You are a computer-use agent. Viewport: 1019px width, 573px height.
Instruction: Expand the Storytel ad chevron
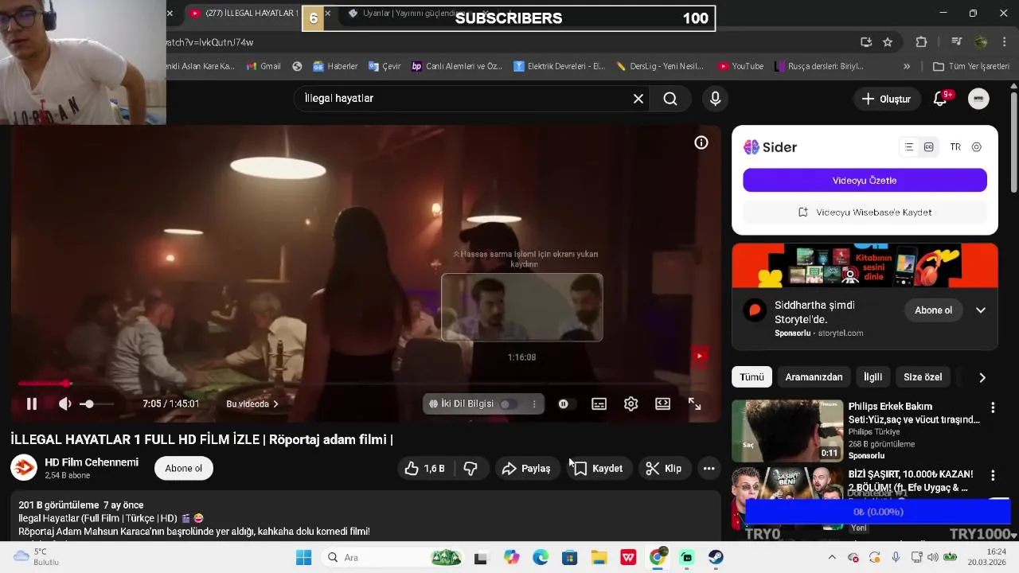981,310
